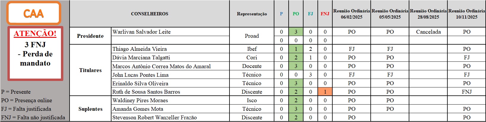
Task: Select the name Warlivan Salvador Leite
Action: (x=141, y=32)
